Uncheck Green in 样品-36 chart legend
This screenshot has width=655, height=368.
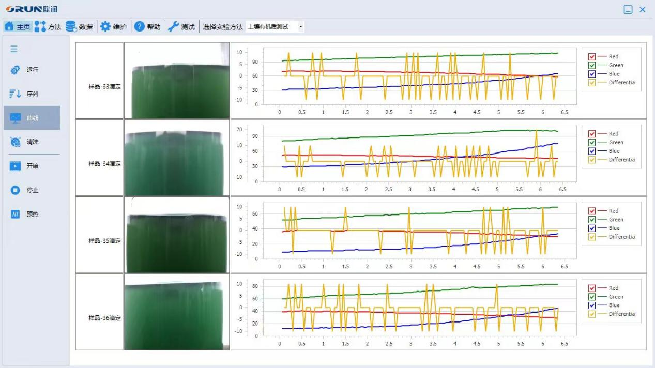tap(592, 297)
